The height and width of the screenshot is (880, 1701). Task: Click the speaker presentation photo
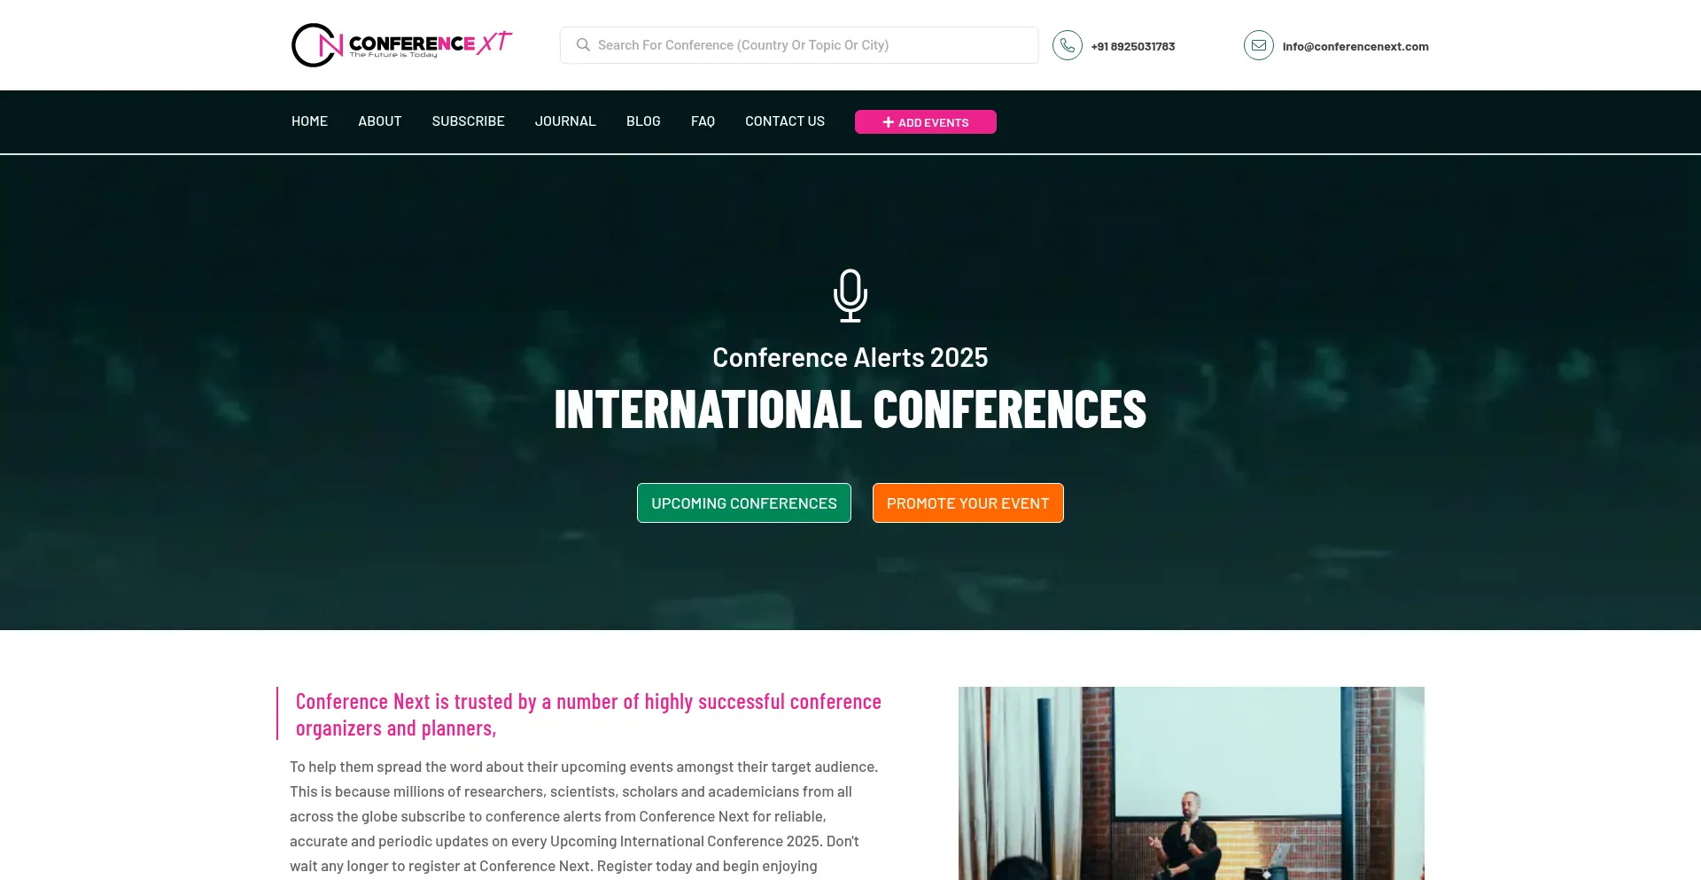point(1192,783)
